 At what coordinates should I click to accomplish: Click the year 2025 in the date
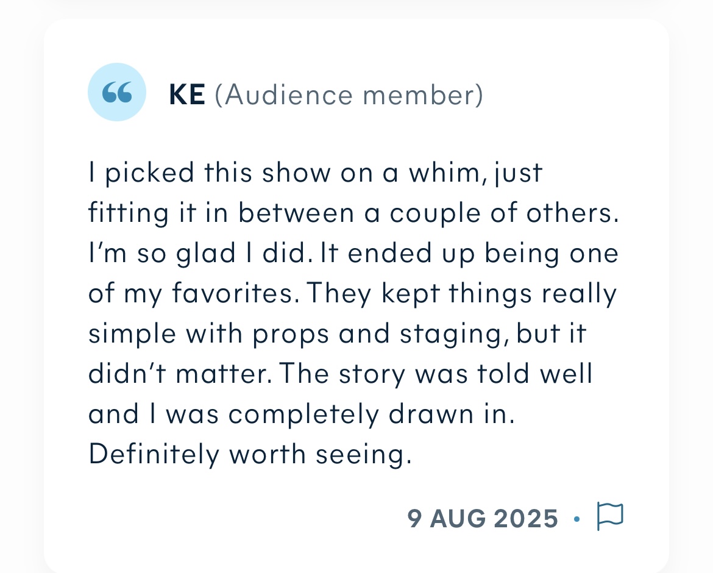pyautogui.click(x=526, y=518)
